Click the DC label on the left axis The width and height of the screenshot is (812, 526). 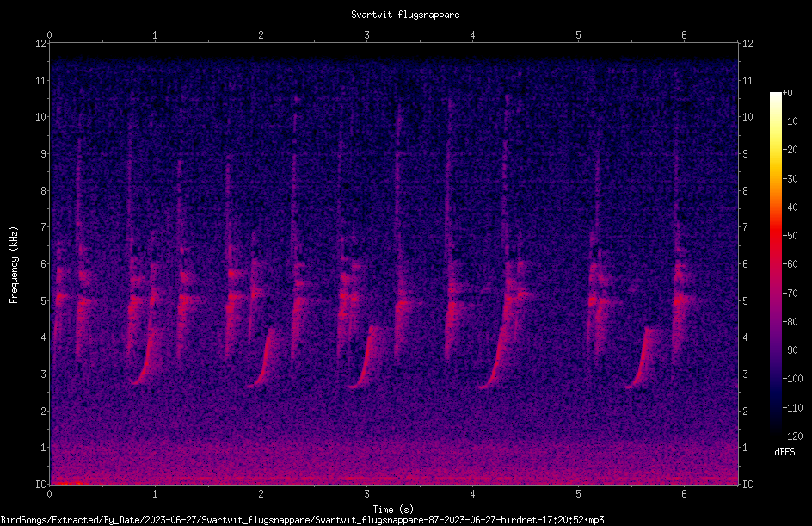tap(41, 484)
